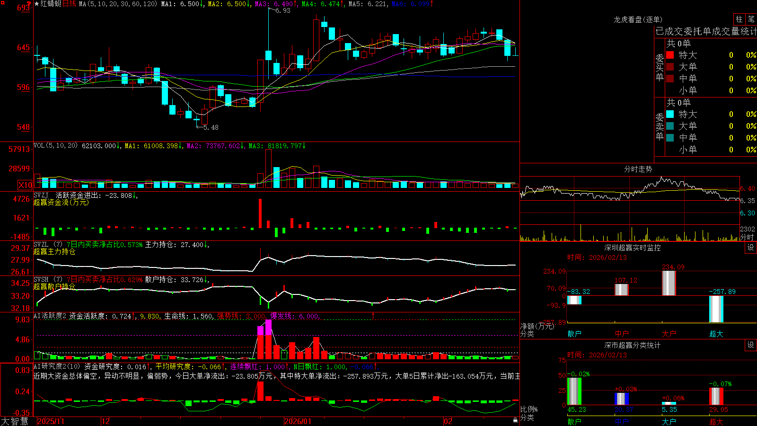
Task: Click the 超赢主力持仓 label
Action: coord(54,251)
